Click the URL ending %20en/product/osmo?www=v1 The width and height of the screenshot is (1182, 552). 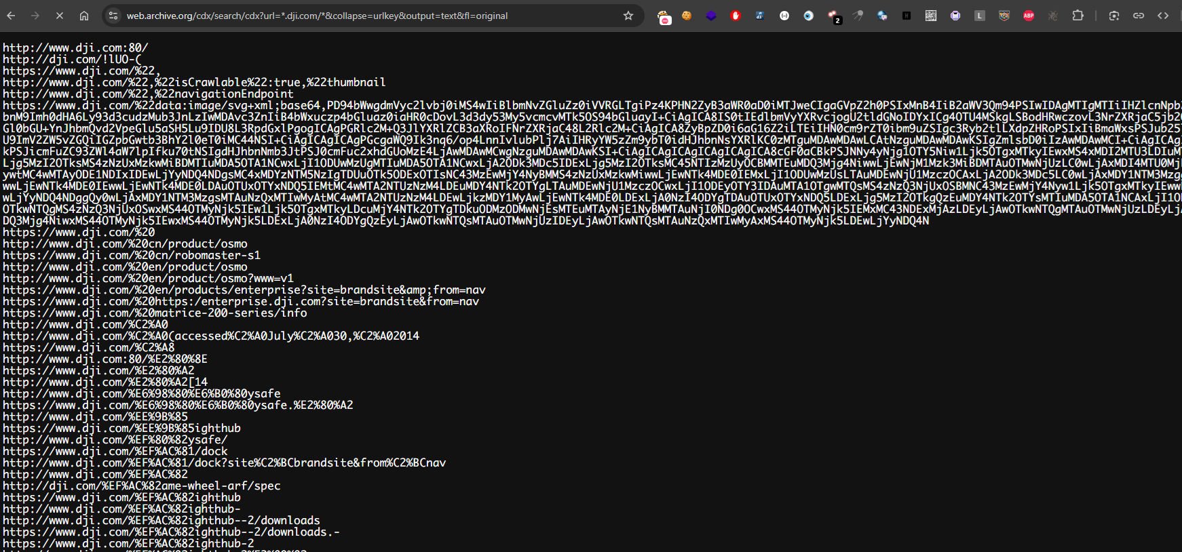148,278
